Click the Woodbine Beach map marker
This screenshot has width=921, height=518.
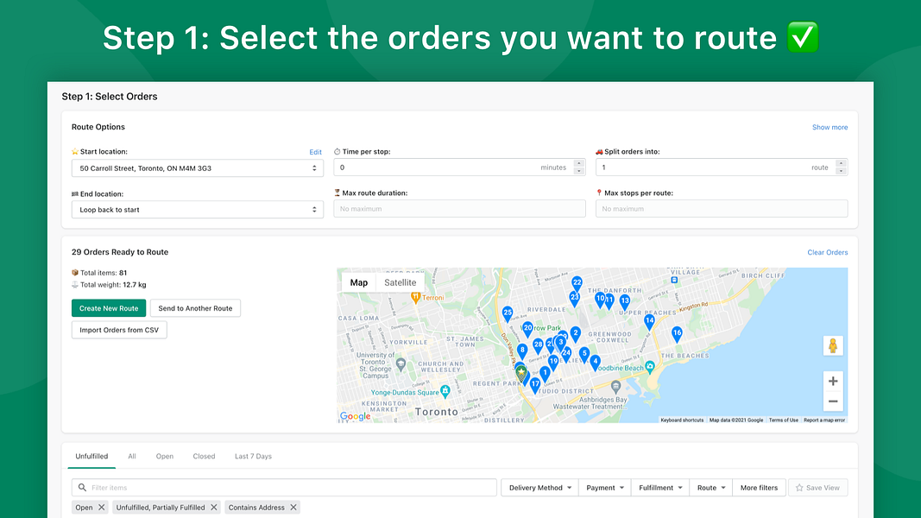(x=650, y=367)
